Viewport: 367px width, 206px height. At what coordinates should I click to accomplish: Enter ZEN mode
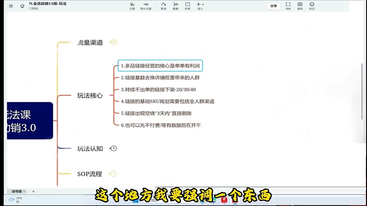coord(288,6)
